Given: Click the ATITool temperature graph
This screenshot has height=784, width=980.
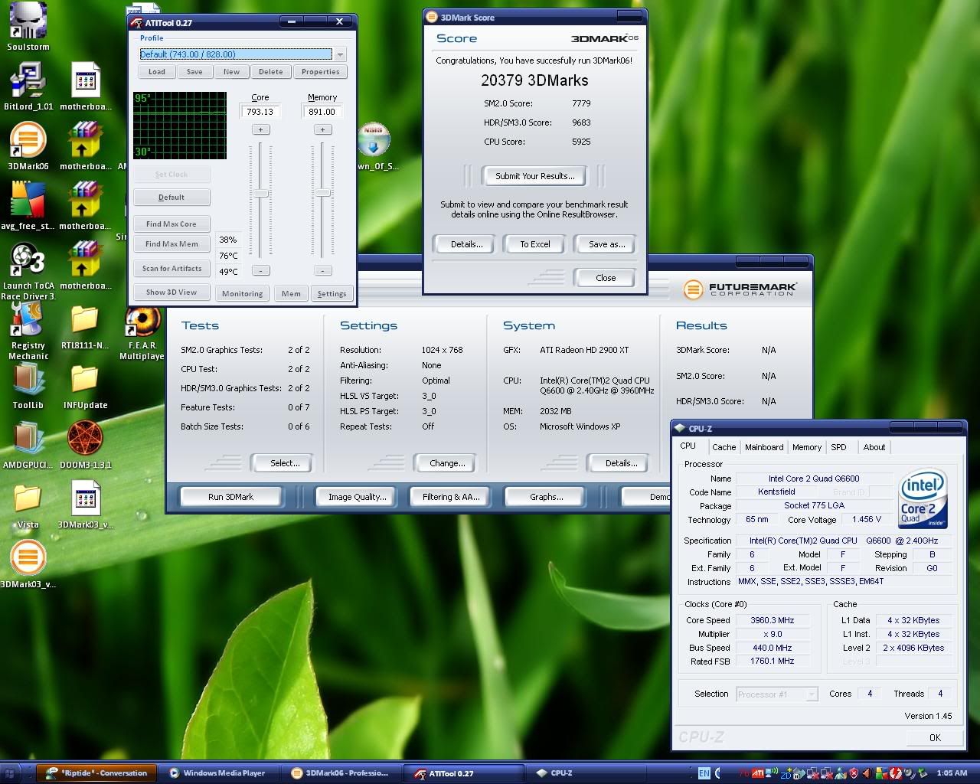Looking at the screenshot, I should tap(180, 126).
